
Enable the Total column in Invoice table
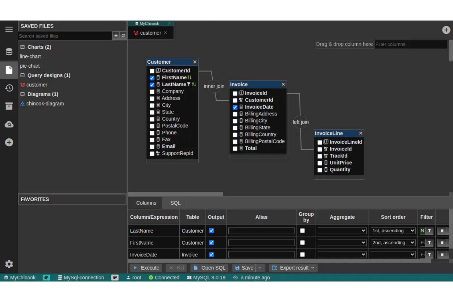(x=235, y=149)
